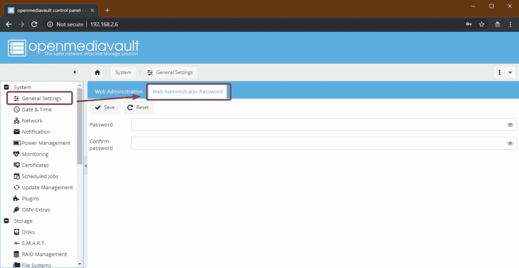Open the Notification settings
Viewport: 519px width, 268px height.
coord(31,131)
